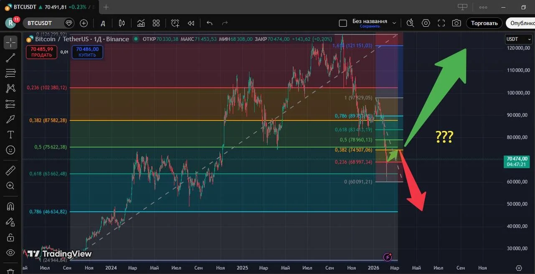Click the purple lightning events marker
This screenshot has height=274, width=535.
pyautogui.click(x=387, y=256)
